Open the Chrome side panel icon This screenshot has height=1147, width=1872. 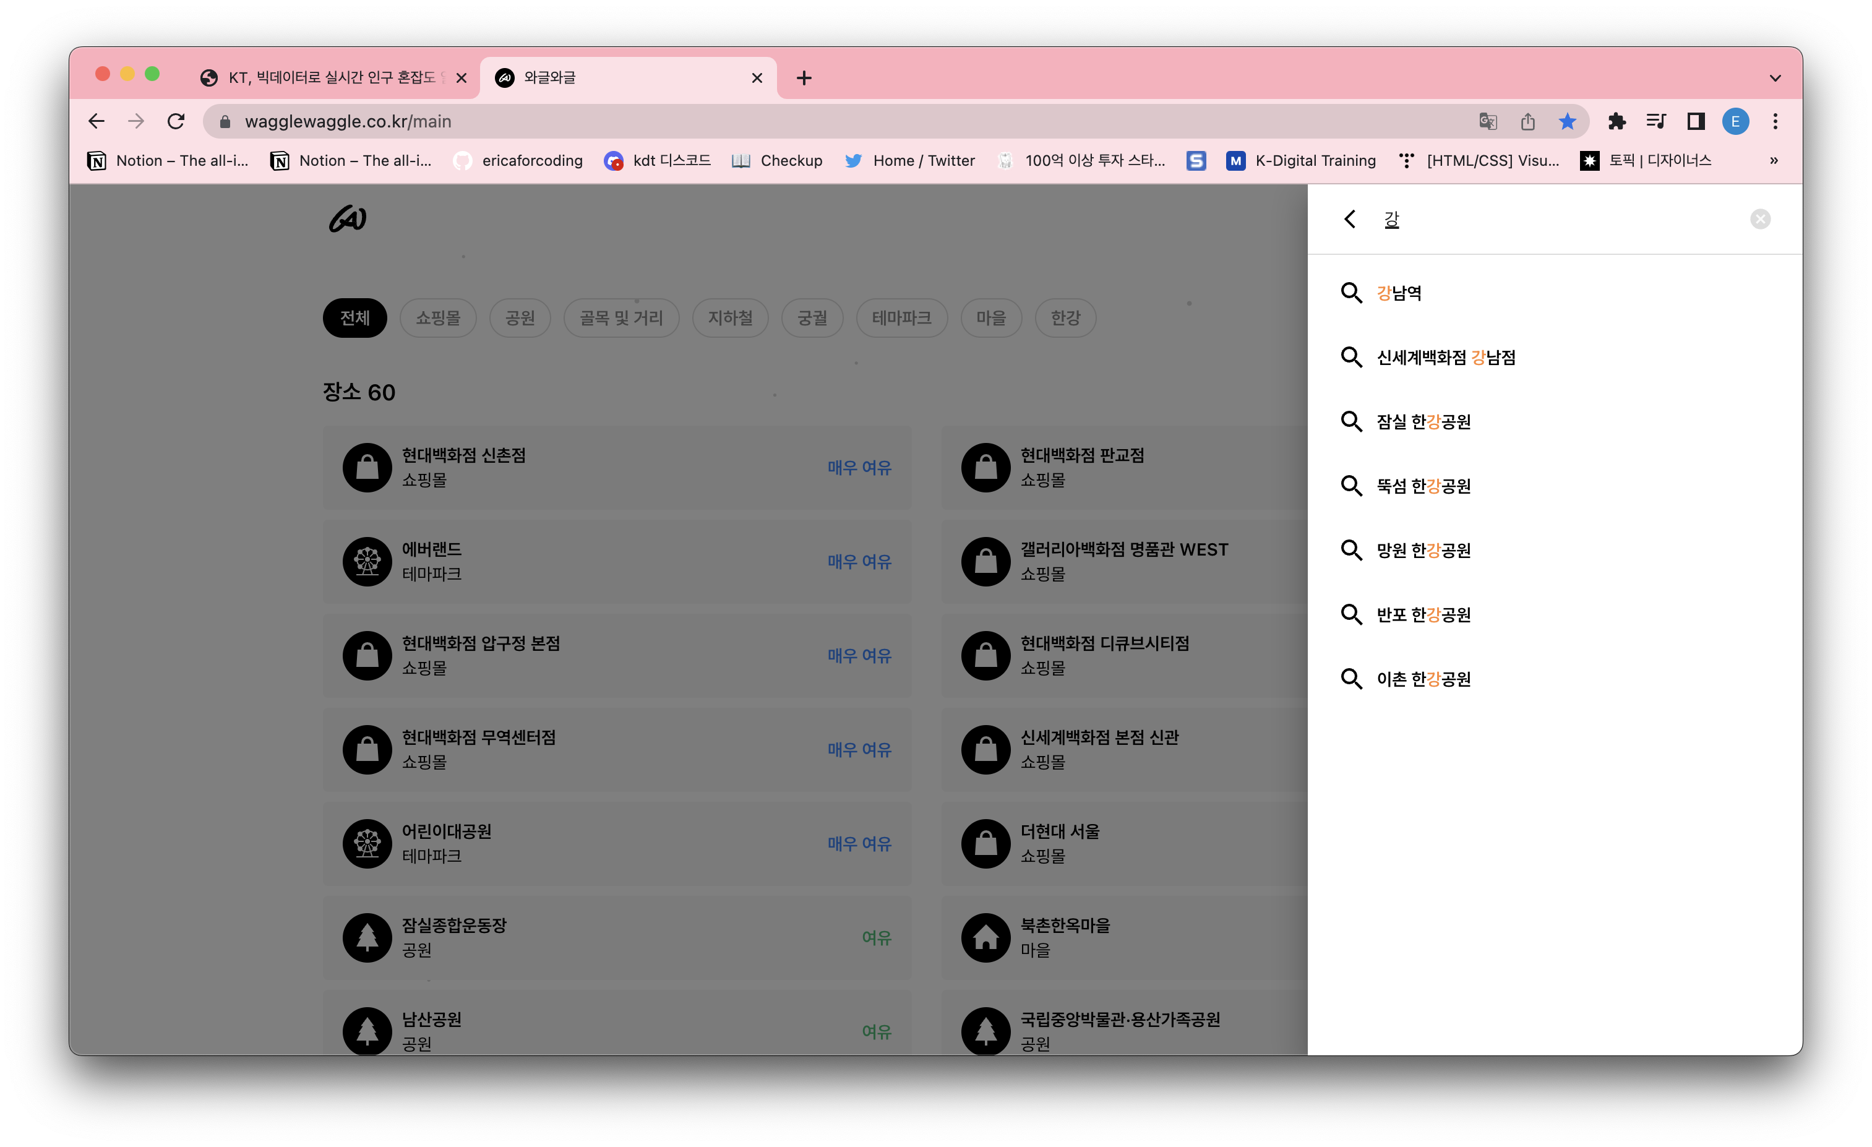point(1696,121)
